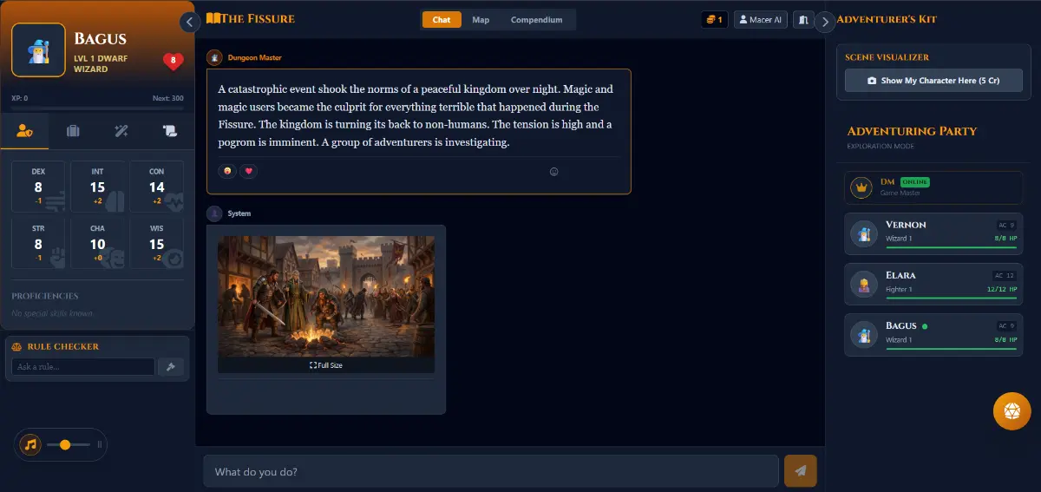
Task: Click Vernon's AC 9 badge
Action: click(1006, 225)
